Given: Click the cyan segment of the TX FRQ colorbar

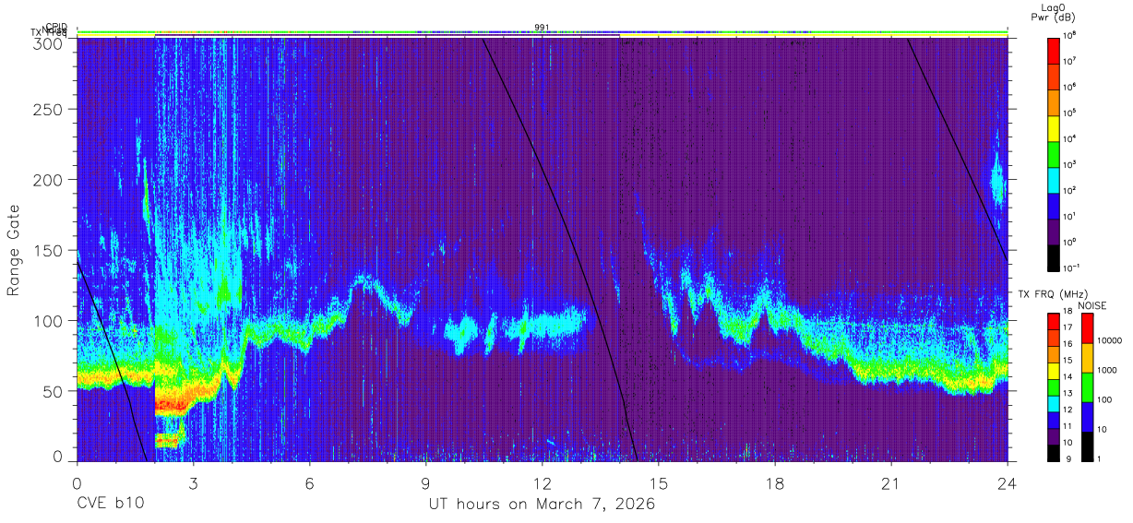Looking at the screenshot, I should (1054, 402).
